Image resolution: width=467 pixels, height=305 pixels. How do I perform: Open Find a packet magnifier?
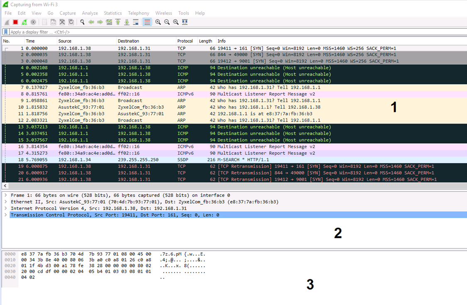(82, 22)
